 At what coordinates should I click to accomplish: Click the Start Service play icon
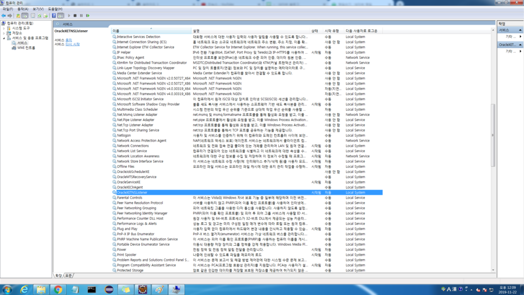69,16
